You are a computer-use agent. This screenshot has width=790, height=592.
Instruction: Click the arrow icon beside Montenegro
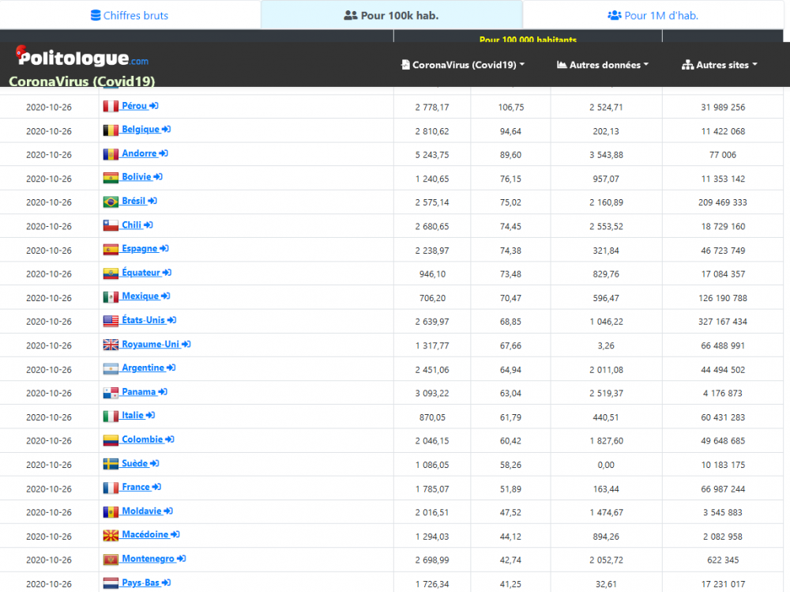tap(182, 559)
